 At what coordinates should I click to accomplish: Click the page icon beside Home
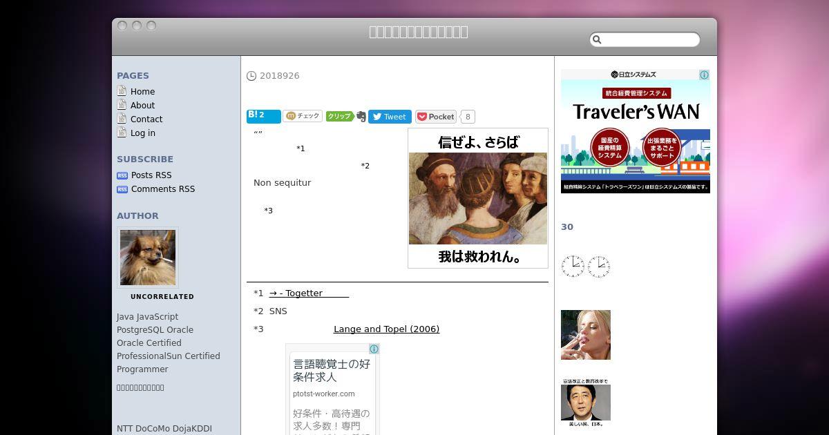point(122,91)
